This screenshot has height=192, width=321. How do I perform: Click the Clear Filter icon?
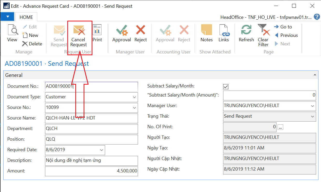[264, 30]
